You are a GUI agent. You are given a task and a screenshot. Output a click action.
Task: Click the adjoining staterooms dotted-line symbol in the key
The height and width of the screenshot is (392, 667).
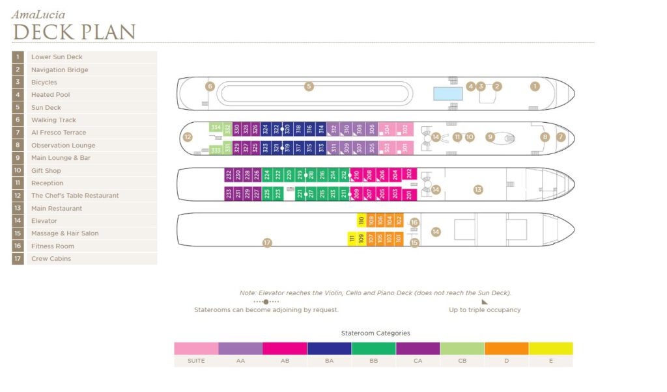266,302
